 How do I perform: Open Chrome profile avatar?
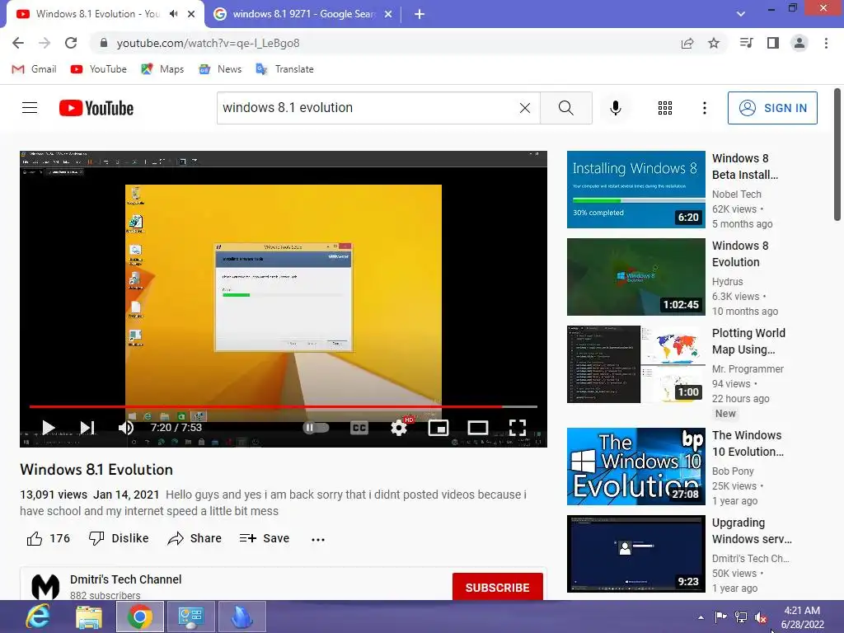tap(799, 43)
